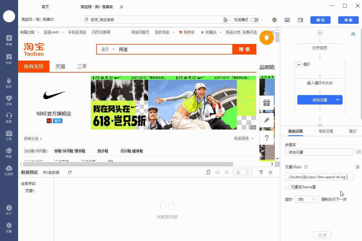The image size is (362, 241).
Task: Click the 步骤名 step name field
Action: point(319,152)
